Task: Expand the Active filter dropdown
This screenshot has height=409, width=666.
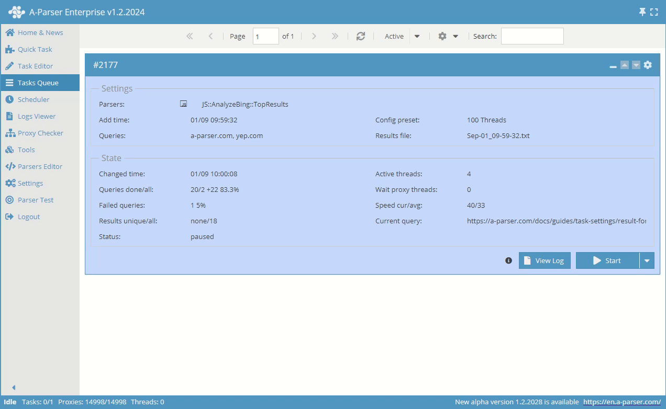Action: tap(417, 36)
